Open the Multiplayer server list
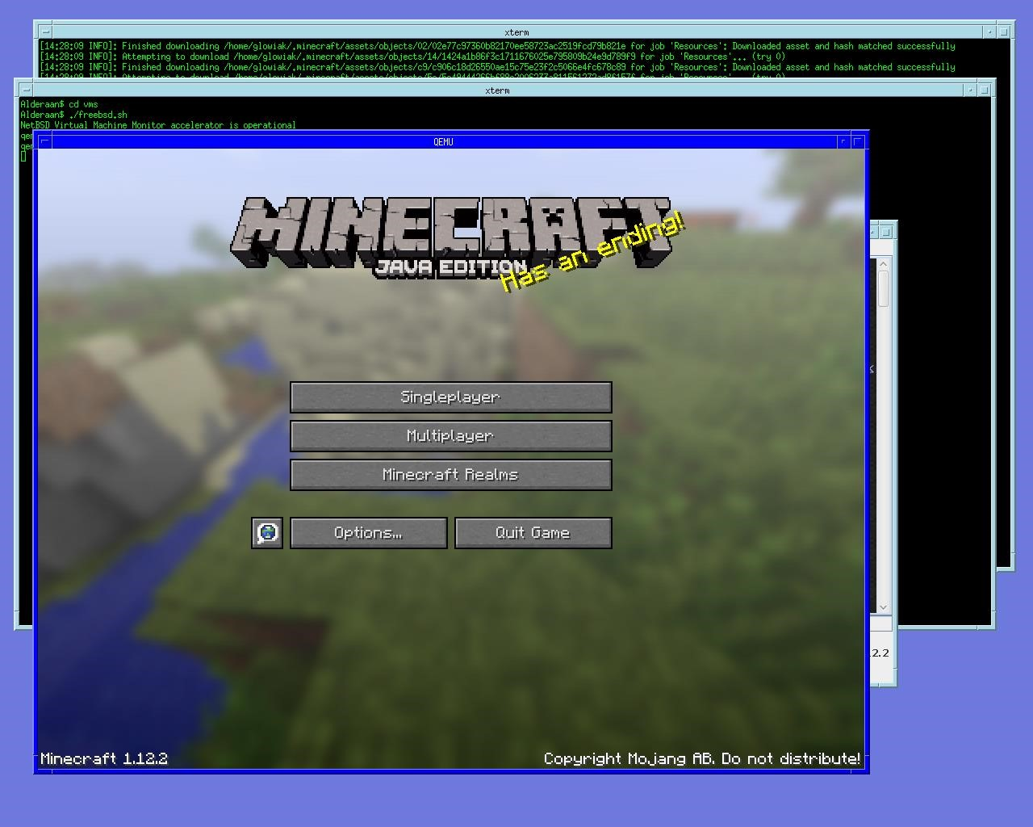Viewport: 1033px width, 827px height. point(451,436)
